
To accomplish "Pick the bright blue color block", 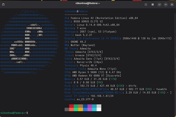I will pyautogui.click(x=85, y=110).
